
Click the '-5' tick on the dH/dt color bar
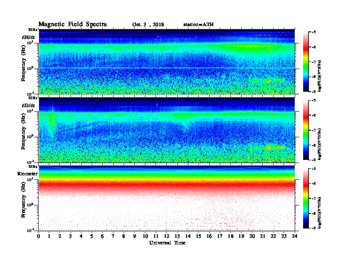click(x=314, y=32)
